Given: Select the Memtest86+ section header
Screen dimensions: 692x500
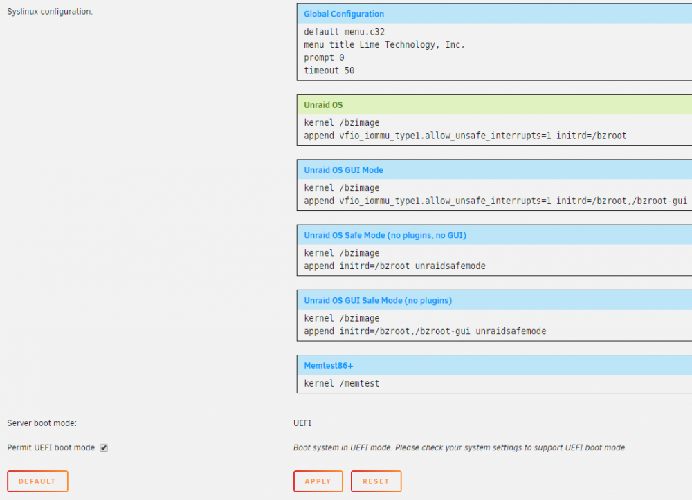Looking at the screenshot, I should pyautogui.click(x=494, y=366).
